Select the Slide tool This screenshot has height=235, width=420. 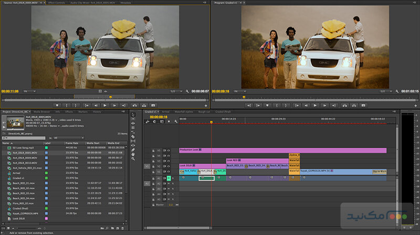(x=133, y=146)
